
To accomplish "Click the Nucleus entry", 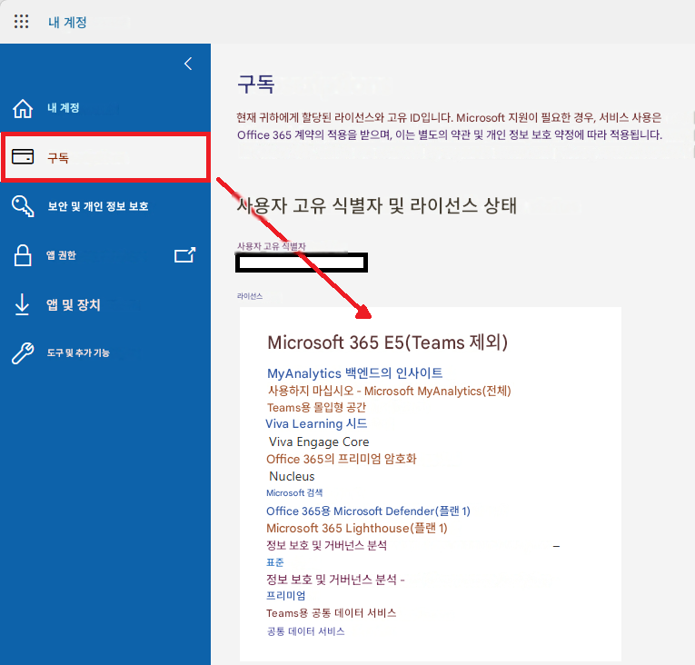I will click(x=292, y=476).
